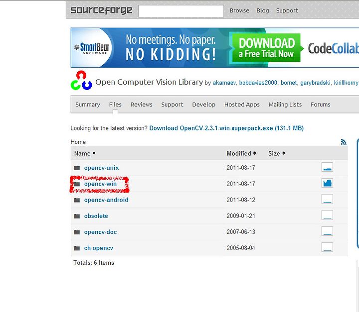Click the opencv-doc folder icon
The image size is (359, 312).
(77, 232)
